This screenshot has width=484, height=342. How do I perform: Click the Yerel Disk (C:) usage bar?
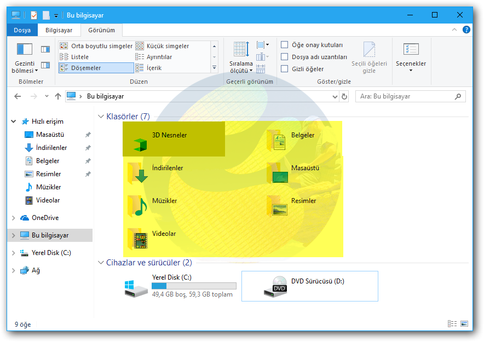[x=194, y=286]
